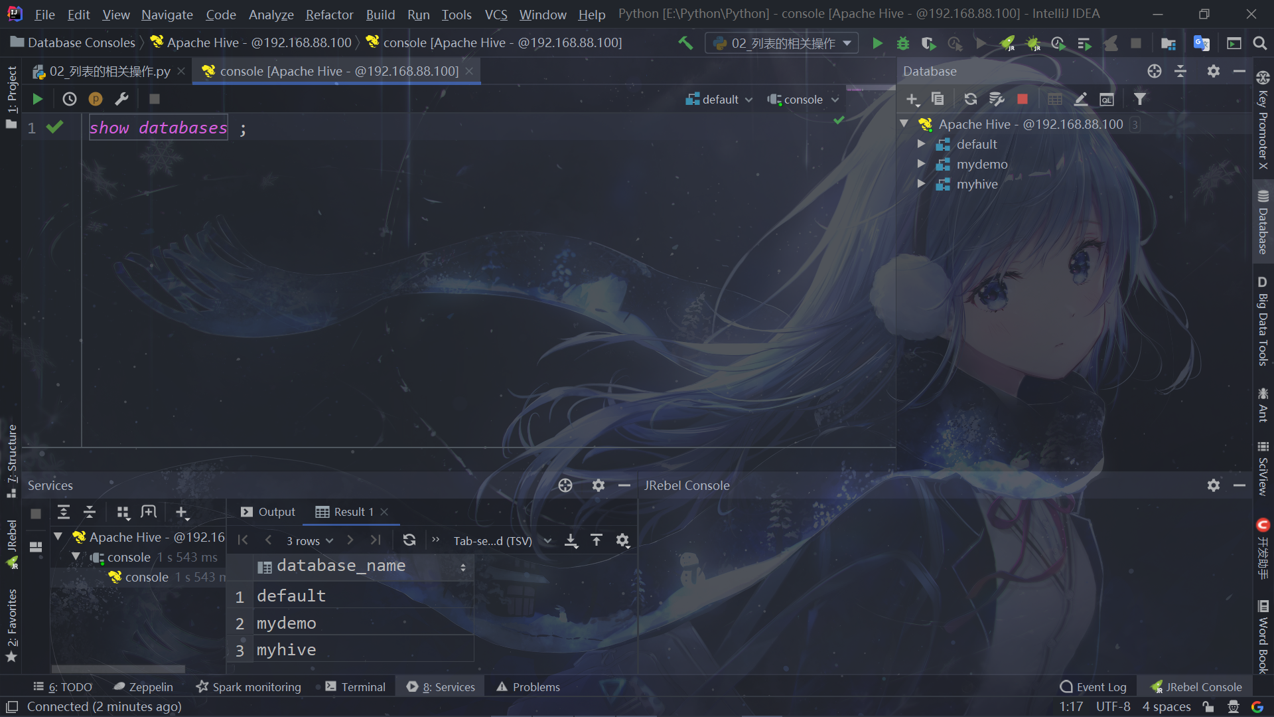This screenshot has height=717, width=1274.
Task: Open console settings wrench icon
Action: click(x=121, y=99)
